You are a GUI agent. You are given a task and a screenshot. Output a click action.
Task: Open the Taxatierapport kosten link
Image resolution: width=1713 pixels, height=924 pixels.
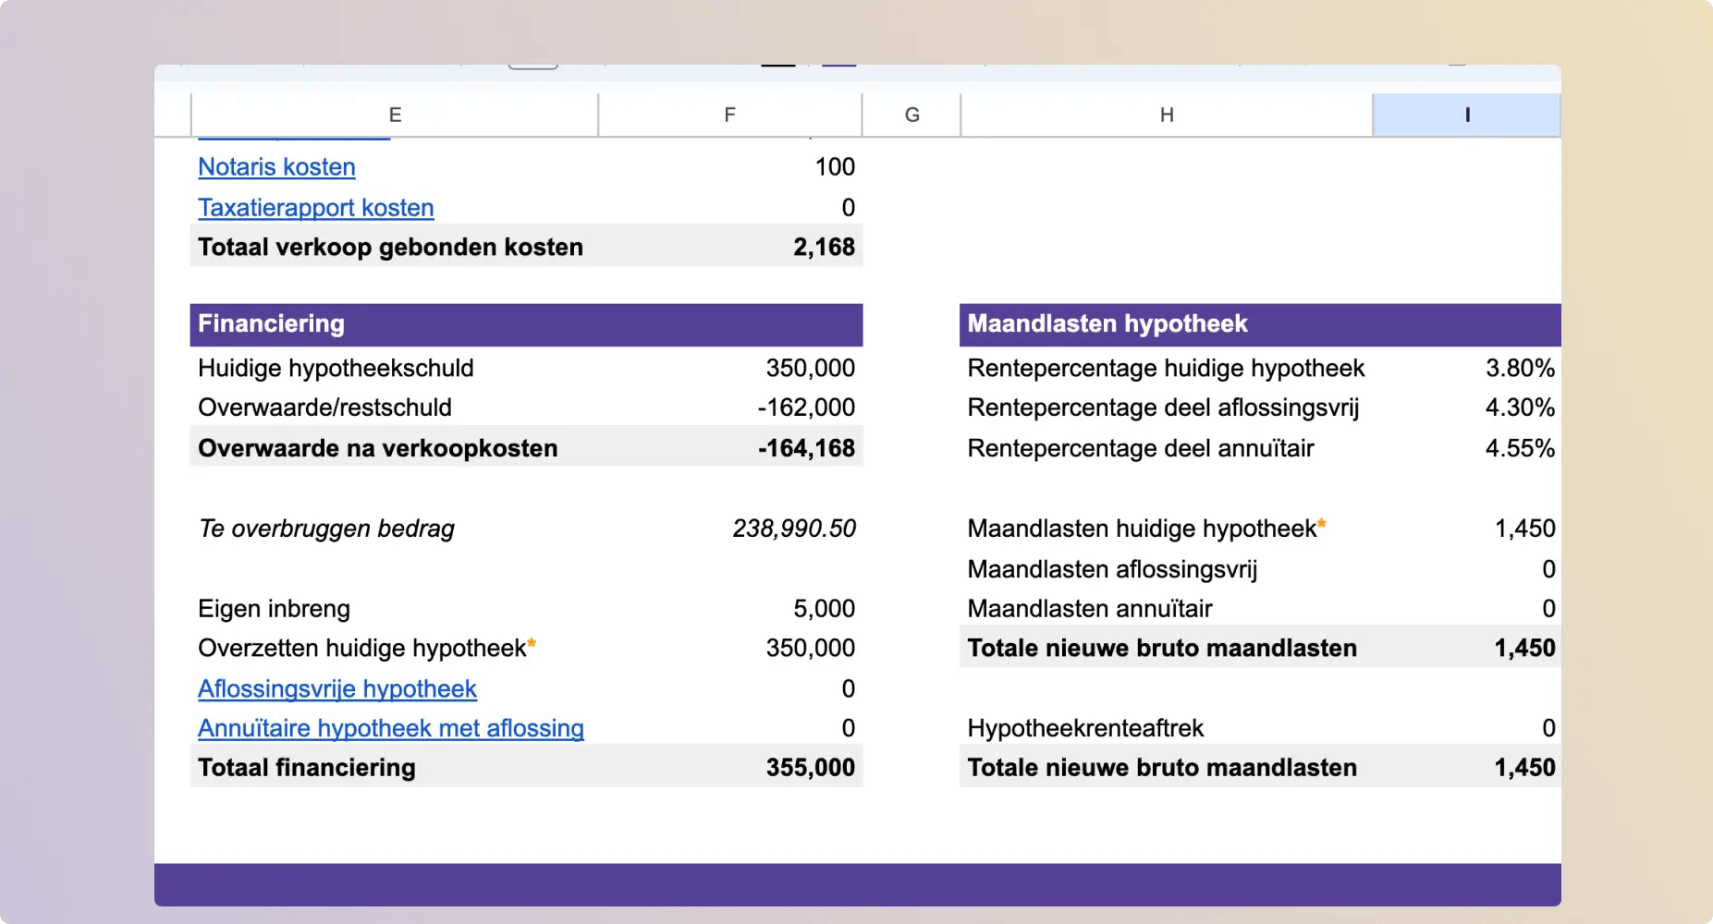tap(315, 208)
